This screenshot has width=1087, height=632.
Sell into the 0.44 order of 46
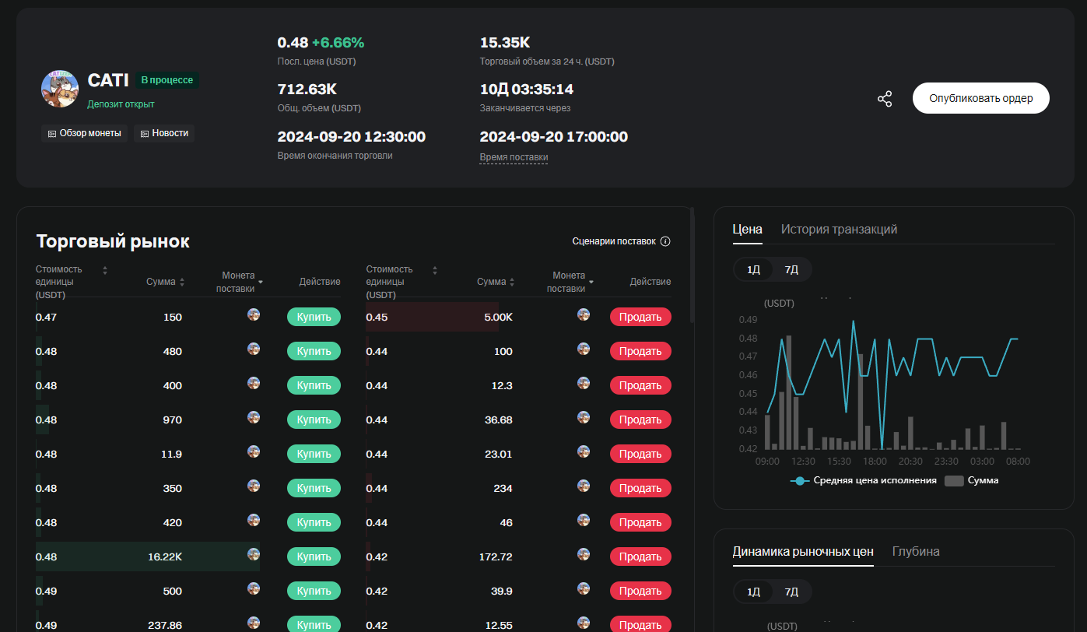(x=640, y=522)
